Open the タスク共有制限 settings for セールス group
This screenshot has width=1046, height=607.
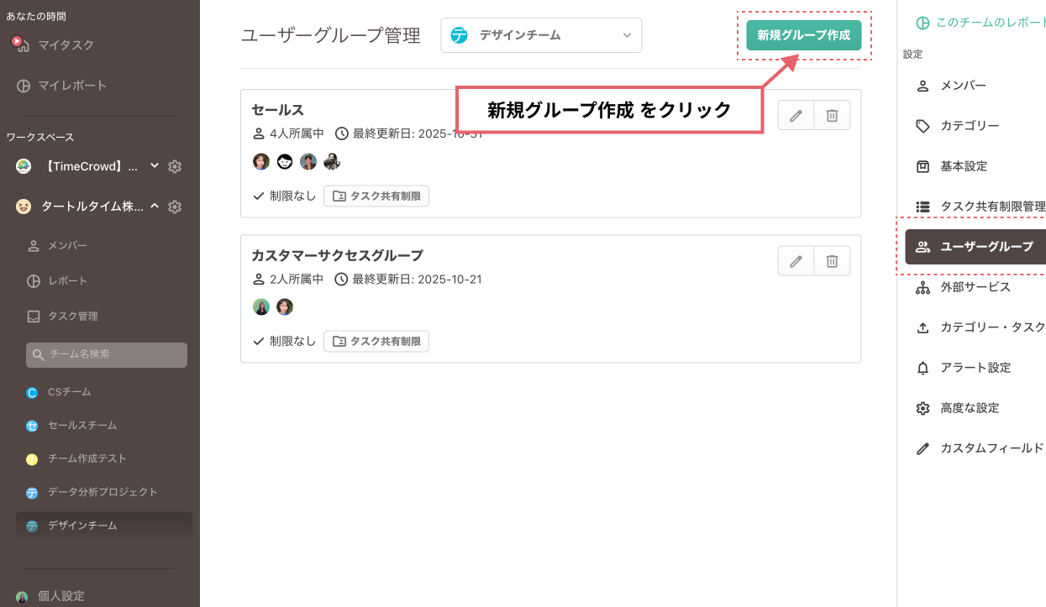pos(376,196)
